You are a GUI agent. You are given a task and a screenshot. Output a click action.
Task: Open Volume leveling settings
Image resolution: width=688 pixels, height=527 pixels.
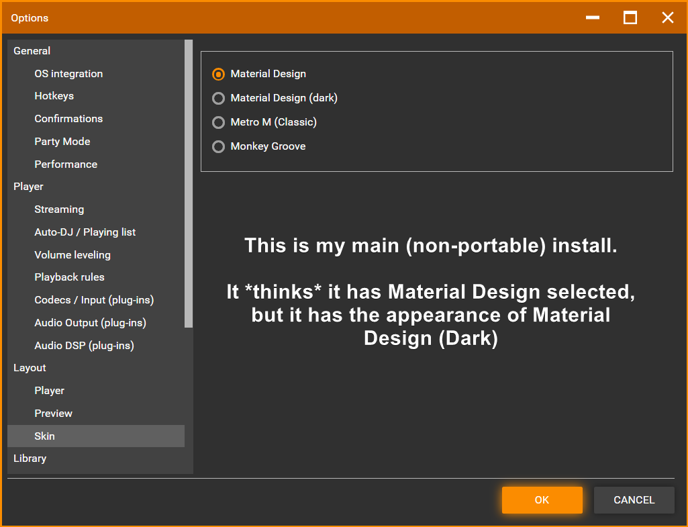72,255
